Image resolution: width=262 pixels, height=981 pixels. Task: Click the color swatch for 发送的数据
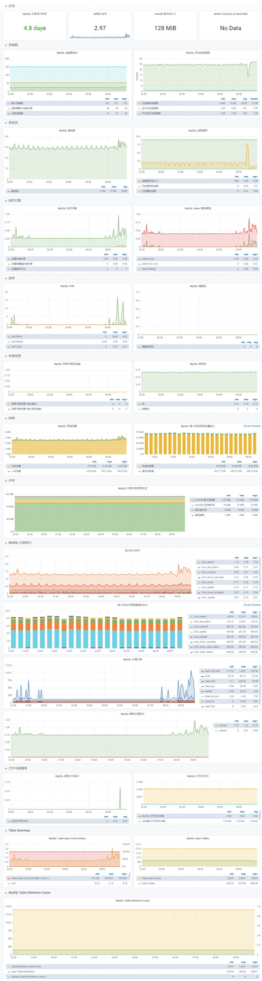point(139,466)
